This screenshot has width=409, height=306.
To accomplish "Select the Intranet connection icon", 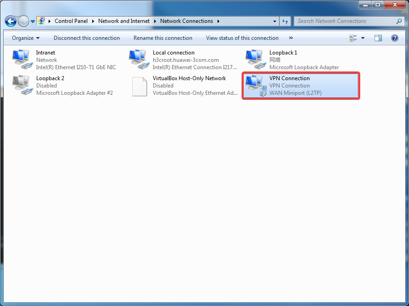I will 23,60.
